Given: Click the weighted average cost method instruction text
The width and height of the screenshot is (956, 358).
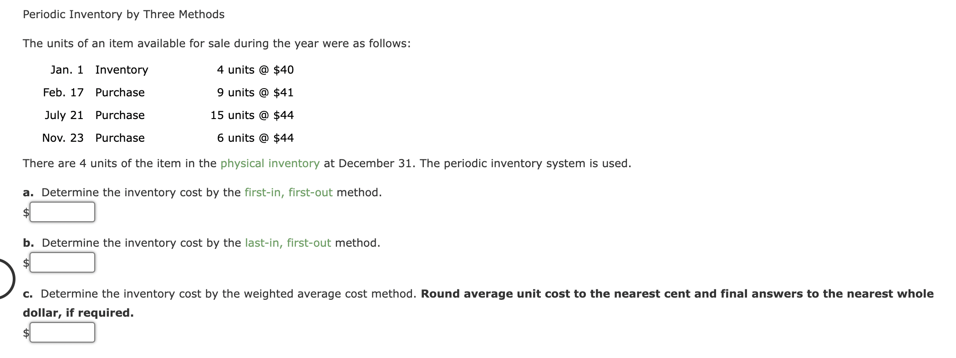Looking at the screenshot, I should (x=328, y=293).
